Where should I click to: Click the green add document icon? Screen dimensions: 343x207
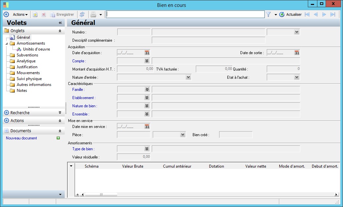pyautogui.click(x=58, y=138)
